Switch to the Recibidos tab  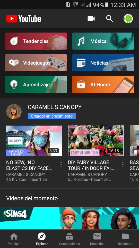point(97,239)
